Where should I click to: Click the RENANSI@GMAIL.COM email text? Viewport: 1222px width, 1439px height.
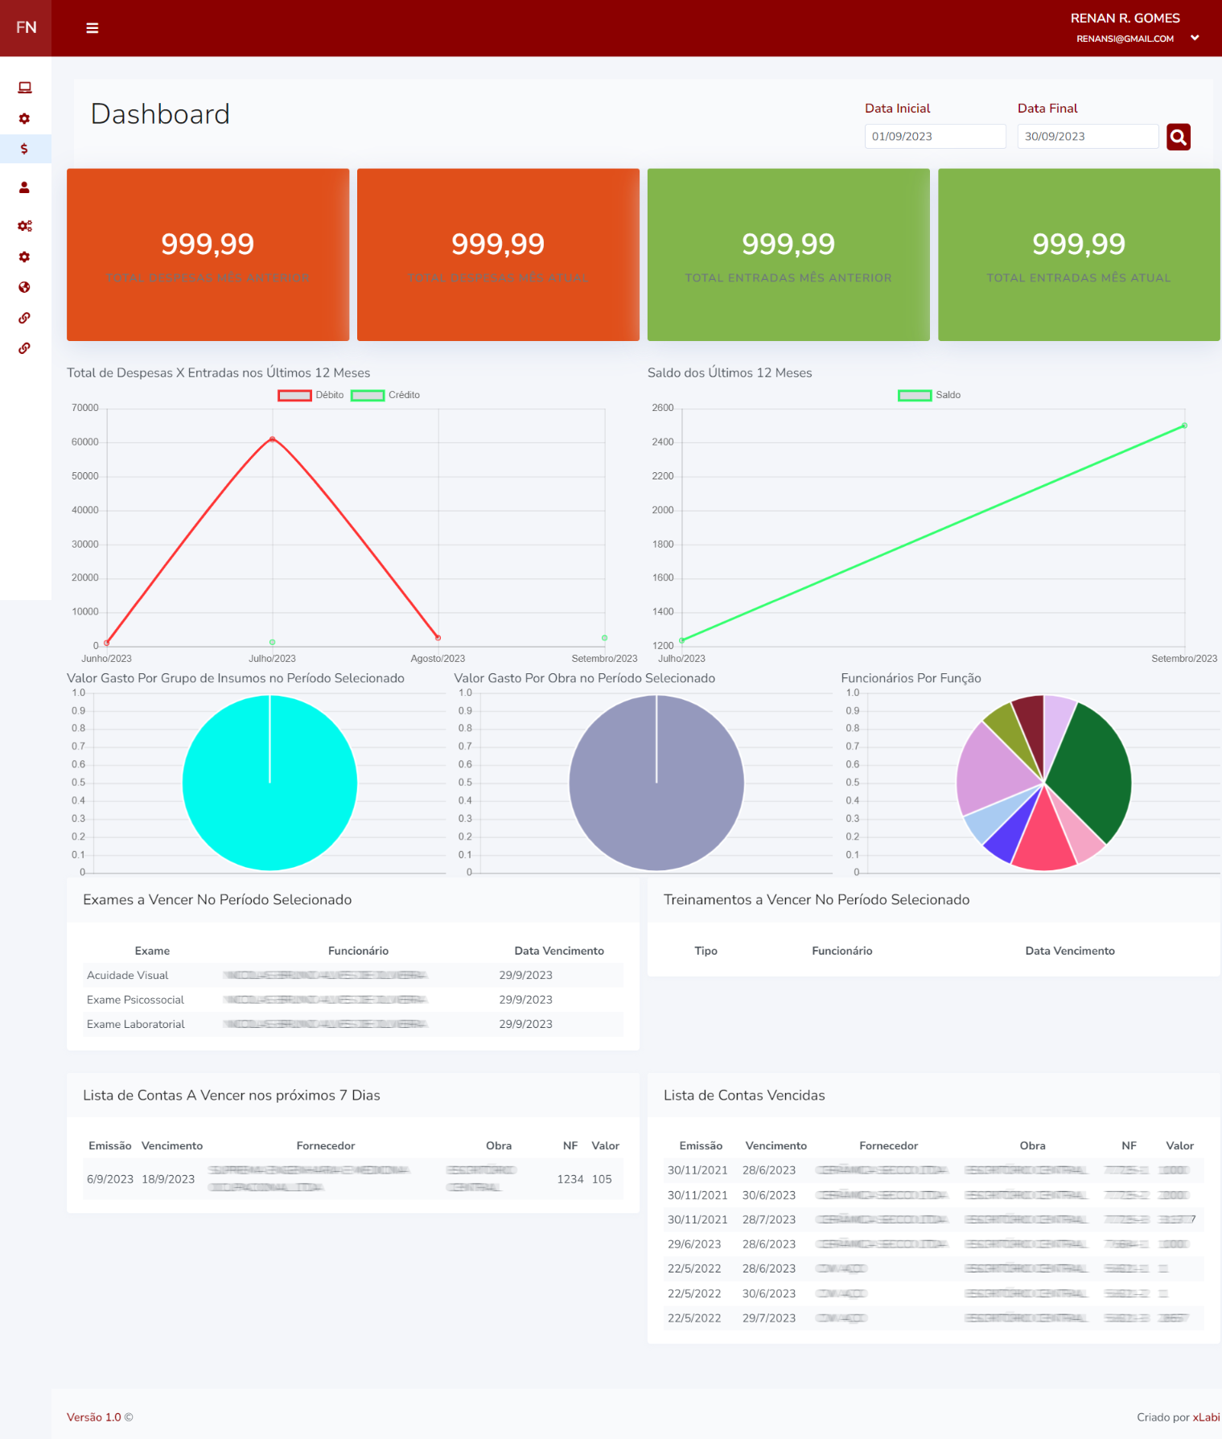click(1125, 39)
